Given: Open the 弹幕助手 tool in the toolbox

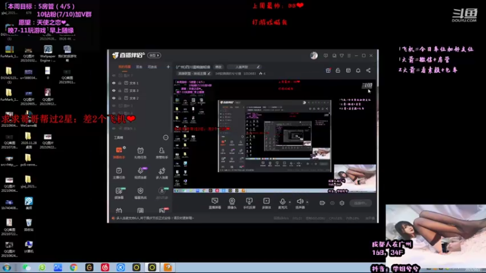Looking at the screenshot, I should [x=119, y=153].
